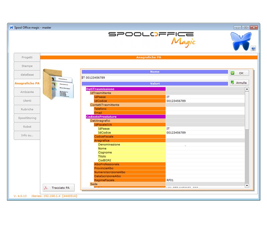267x227 pixels.
Task: Switch to the Rubriche tab
Action: (27, 109)
